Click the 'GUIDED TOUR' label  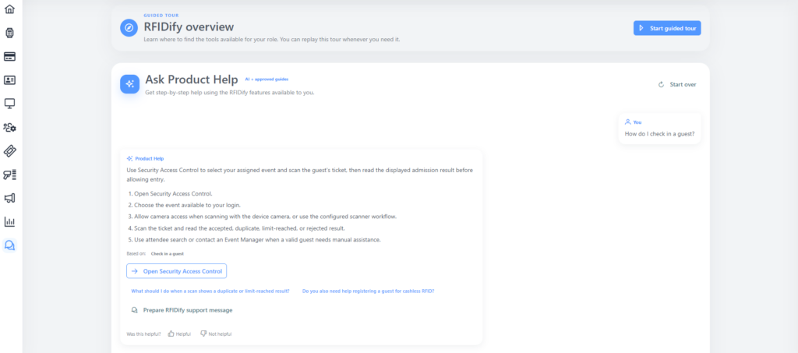point(161,16)
